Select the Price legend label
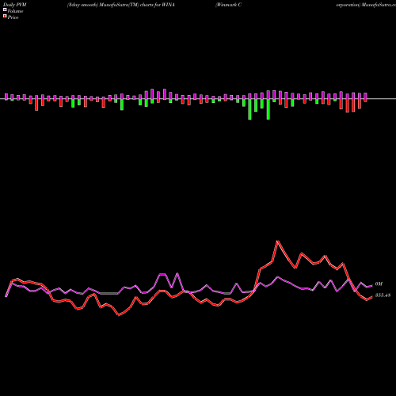This screenshot has width=396, height=396. point(13,17)
